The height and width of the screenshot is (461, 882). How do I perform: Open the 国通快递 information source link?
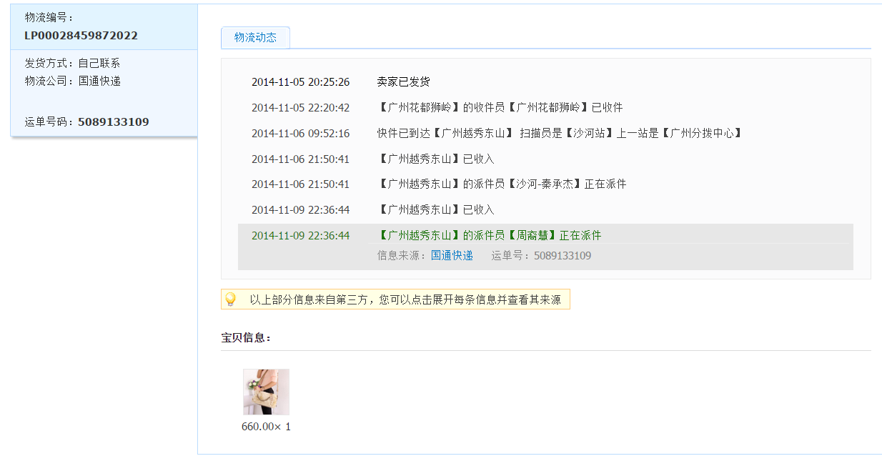452,255
